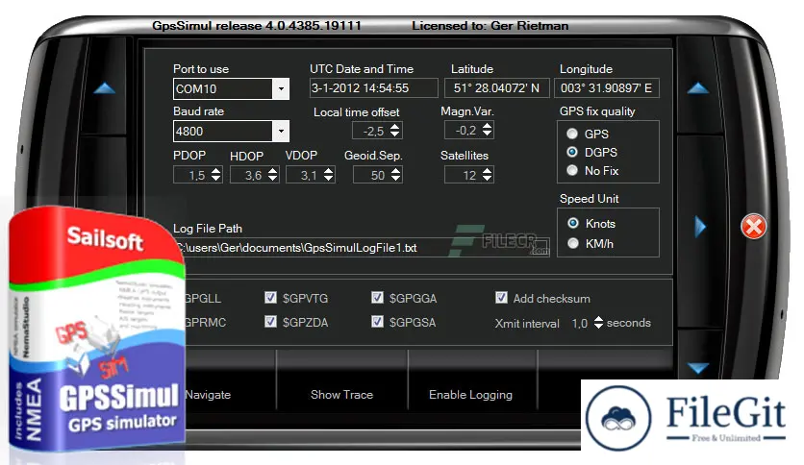
Task: Adjust the VDOP spinner arrows
Action: (328, 175)
